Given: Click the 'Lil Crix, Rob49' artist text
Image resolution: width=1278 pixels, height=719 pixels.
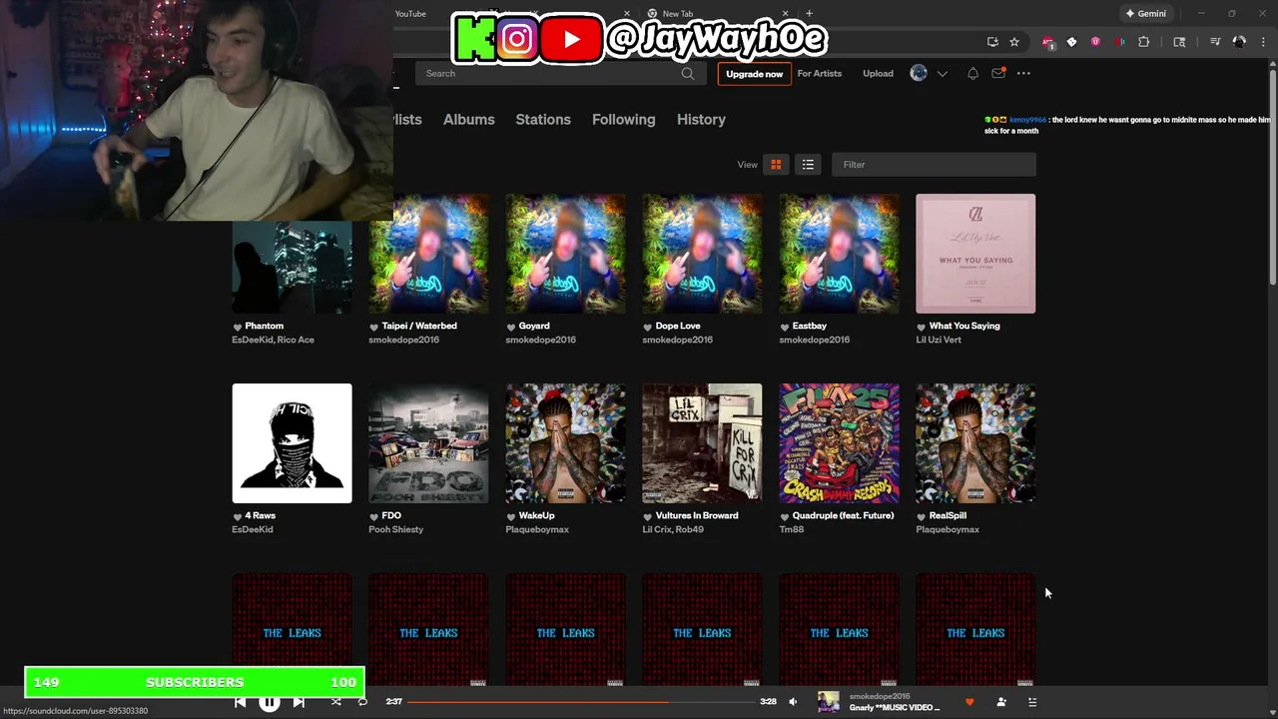Looking at the screenshot, I should tap(673, 529).
